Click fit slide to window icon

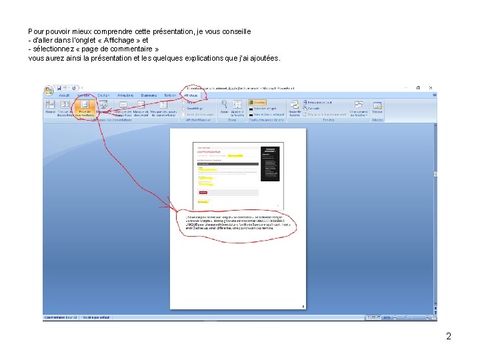[x=433, y=318]
